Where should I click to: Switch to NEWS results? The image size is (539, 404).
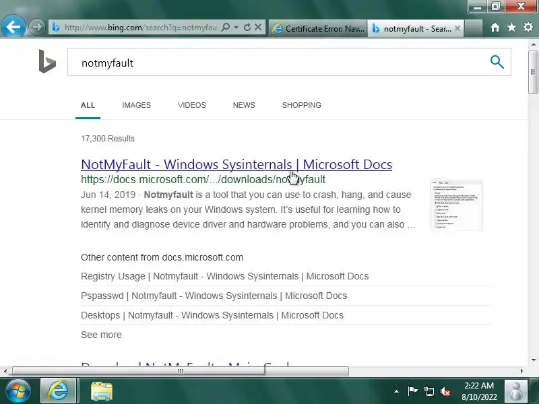coord(244,105)
